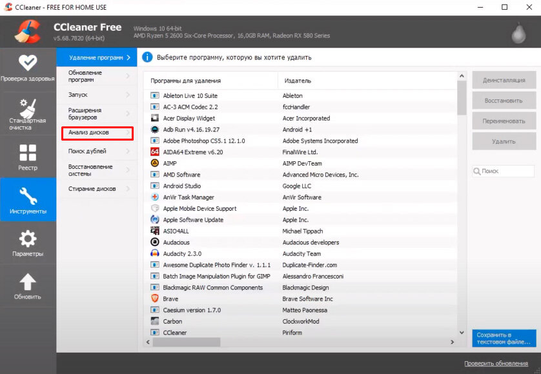Select Adobe Photoshop CS5.1 12.1.0 row
The width and height of the screenshot is (541, 374).
300,141
